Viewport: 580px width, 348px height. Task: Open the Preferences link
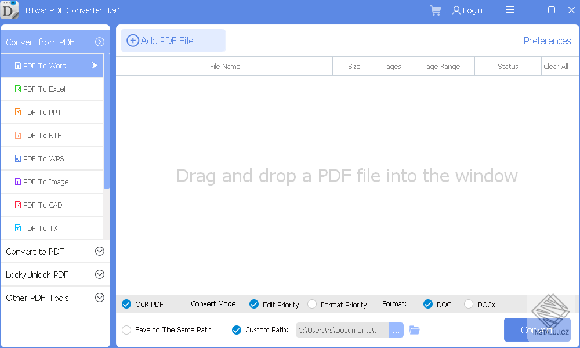547,41
